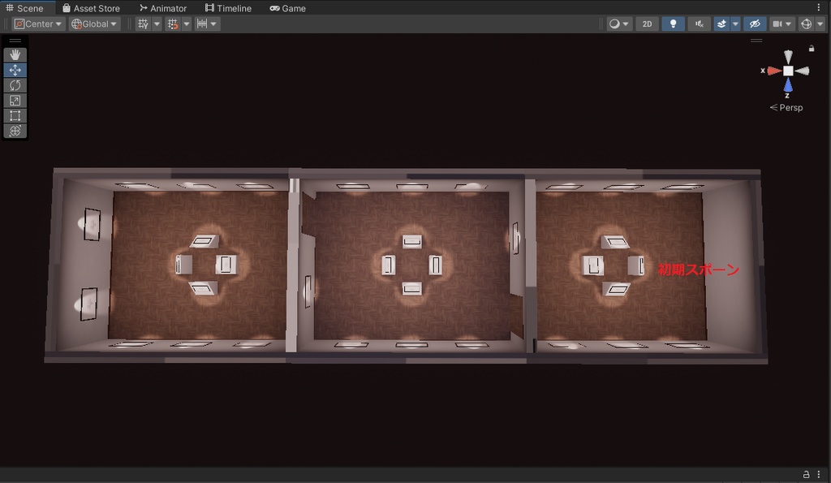
Task: Click blue Z axis cone on gizmo
Action: pos(788,85)
